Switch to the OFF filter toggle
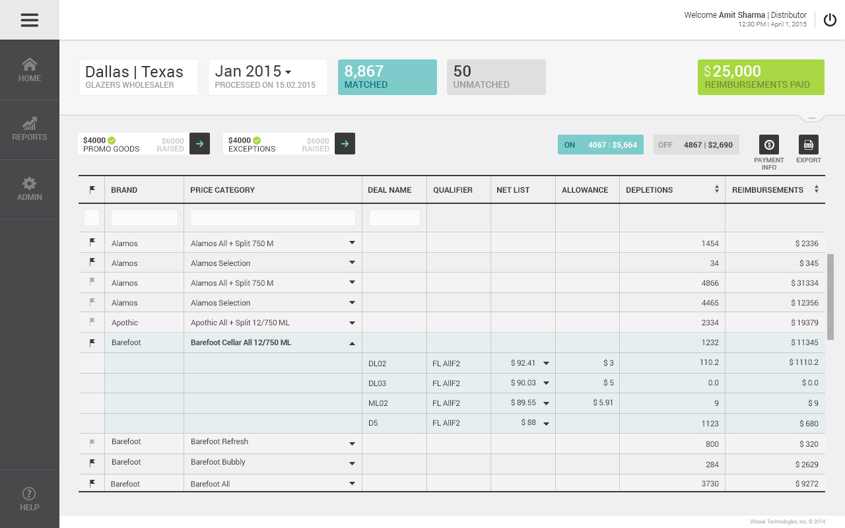This screenshot has width=845, height=528. pos(696,145)
